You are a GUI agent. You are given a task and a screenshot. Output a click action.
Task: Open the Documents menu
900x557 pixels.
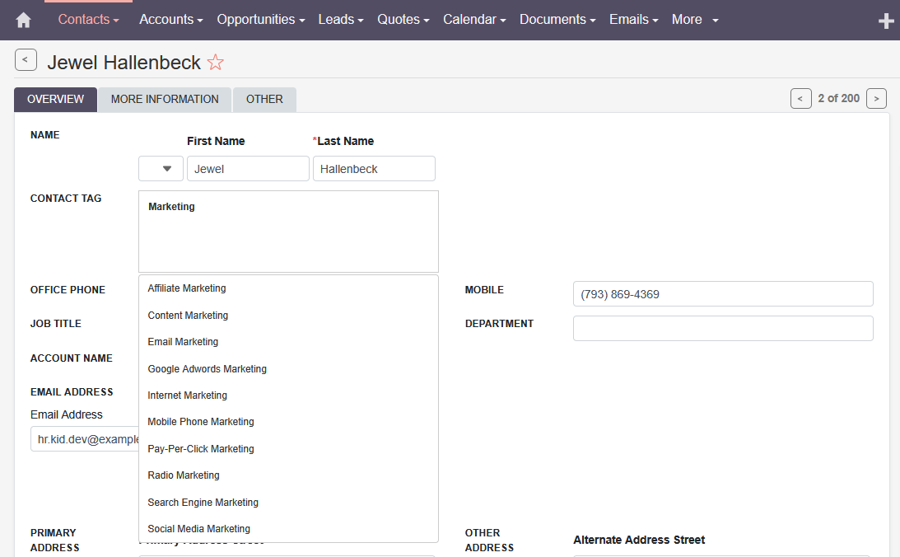pos(557,20)
